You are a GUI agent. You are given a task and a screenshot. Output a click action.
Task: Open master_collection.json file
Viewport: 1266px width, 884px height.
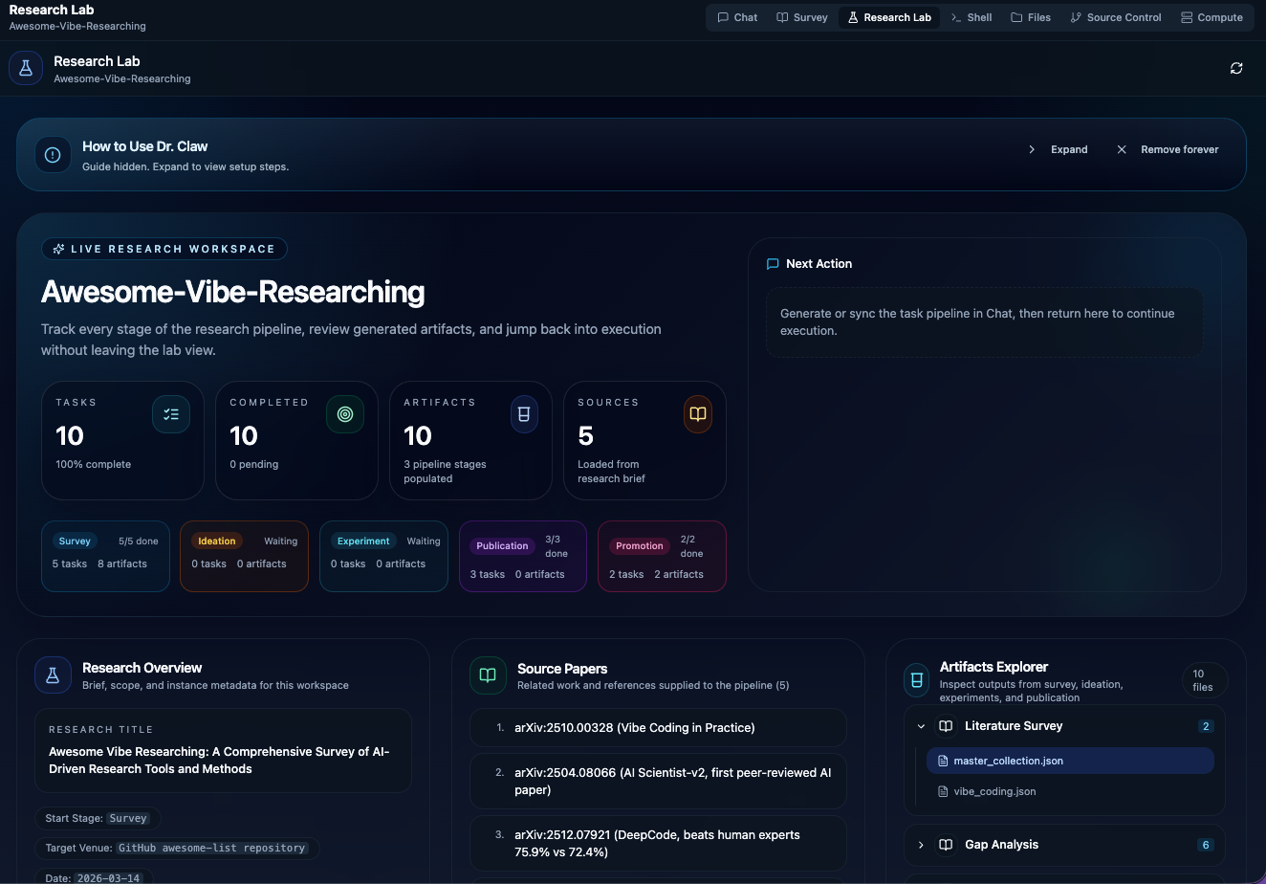pyautogui.click(x=1008, y=761)
